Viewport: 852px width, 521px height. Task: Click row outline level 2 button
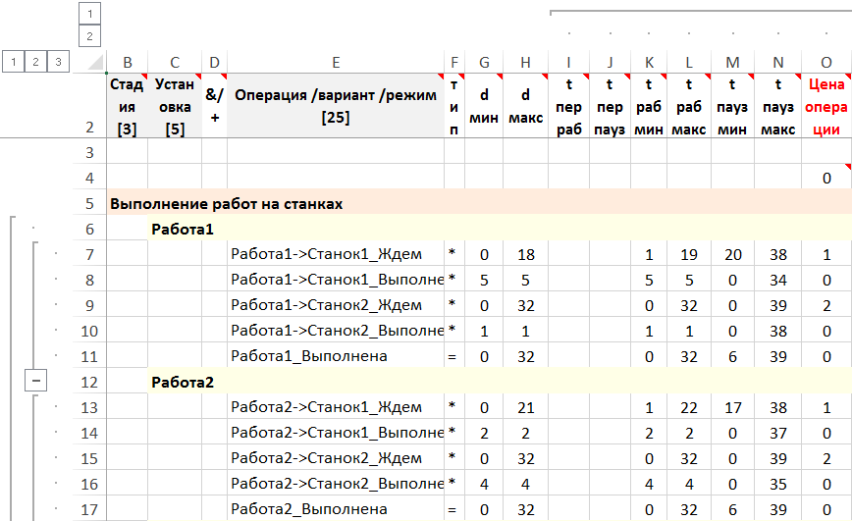click(x=36, y=62)
